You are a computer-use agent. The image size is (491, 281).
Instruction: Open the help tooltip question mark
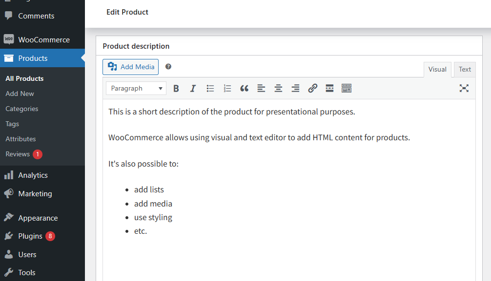coord(168,67)
